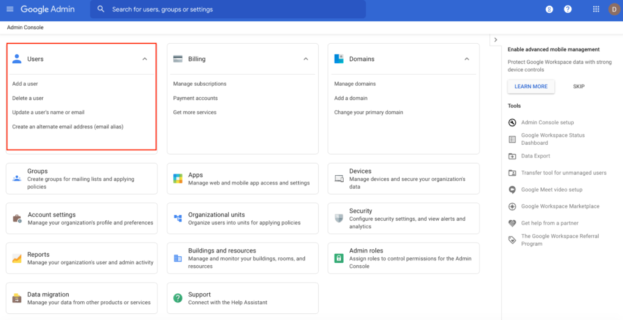The width and height of the screenshot is (623, 320).
Task: Open the Data migration title
Action: pyautogui.click(x=48, y=294)
